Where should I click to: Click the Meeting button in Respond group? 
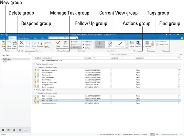tap(48, 43)
